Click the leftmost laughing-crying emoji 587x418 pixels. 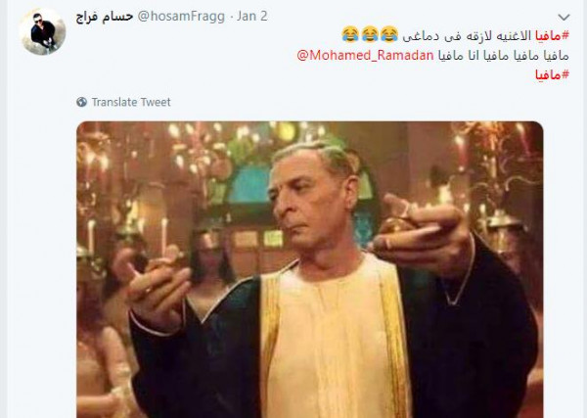pos(350,34)
